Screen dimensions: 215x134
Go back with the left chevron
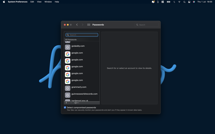pos(77,25)
